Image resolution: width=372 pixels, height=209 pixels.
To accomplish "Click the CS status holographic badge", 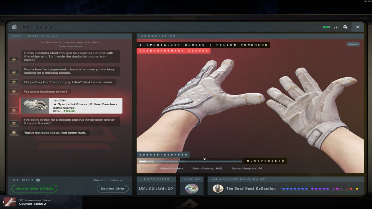I will coord(192,189).
